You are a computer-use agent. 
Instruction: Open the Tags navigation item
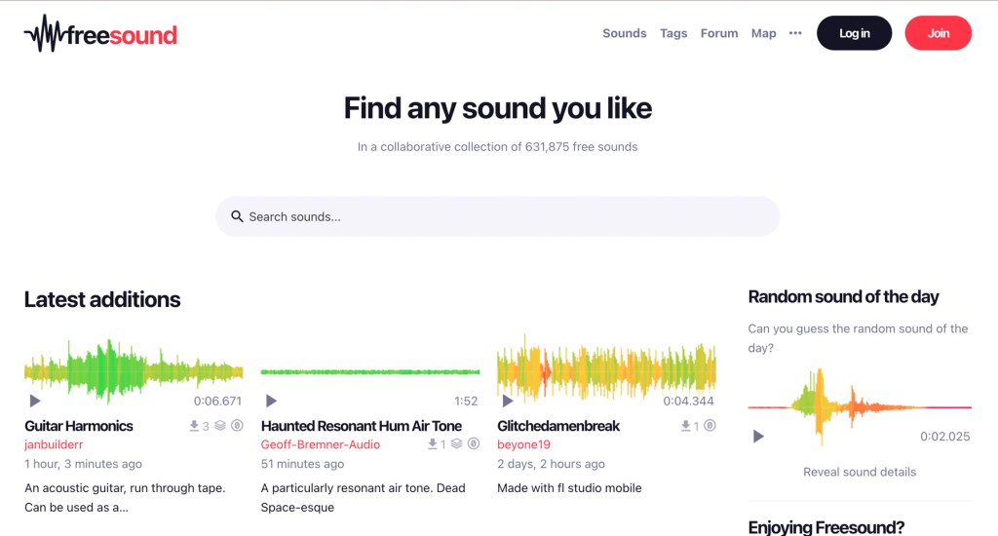(x=673, y=33)
